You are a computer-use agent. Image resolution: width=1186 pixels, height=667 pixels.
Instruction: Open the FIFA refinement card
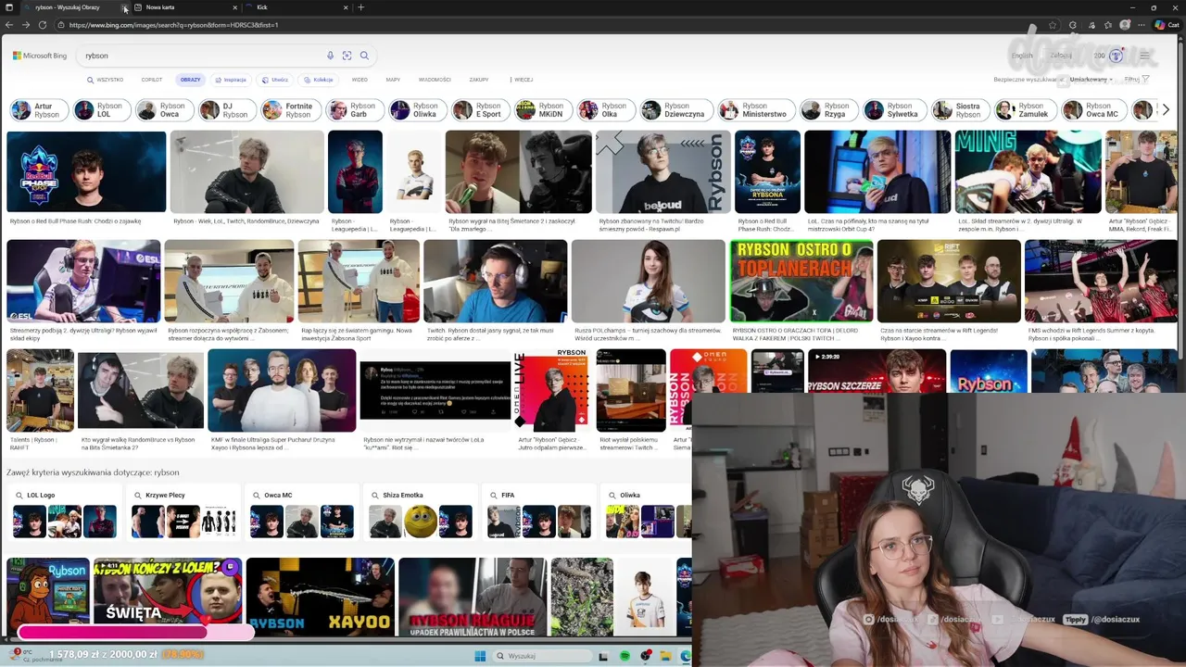pyautogui.click(x=539, y=512)
